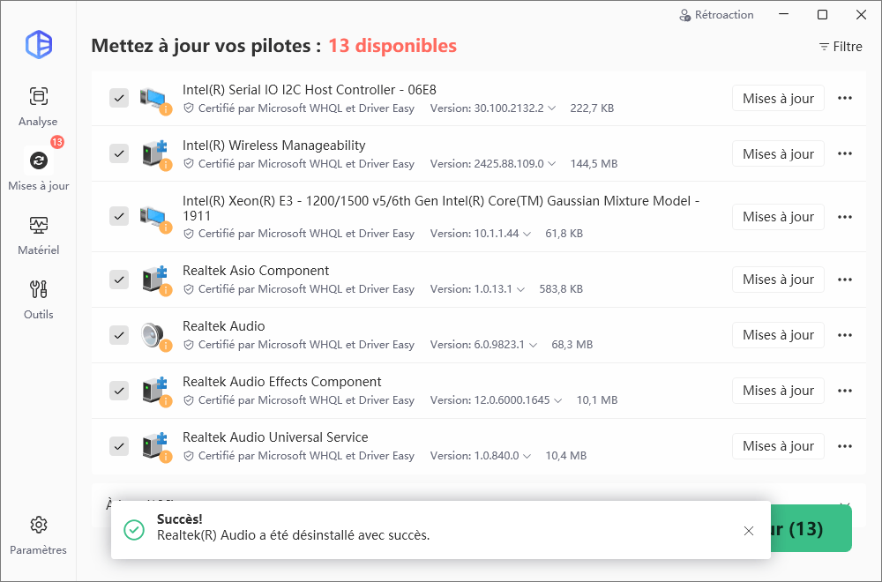882x582 pixels.
Task: Update Realtek Audio Effects Component driver
Action: pos(778,391)
